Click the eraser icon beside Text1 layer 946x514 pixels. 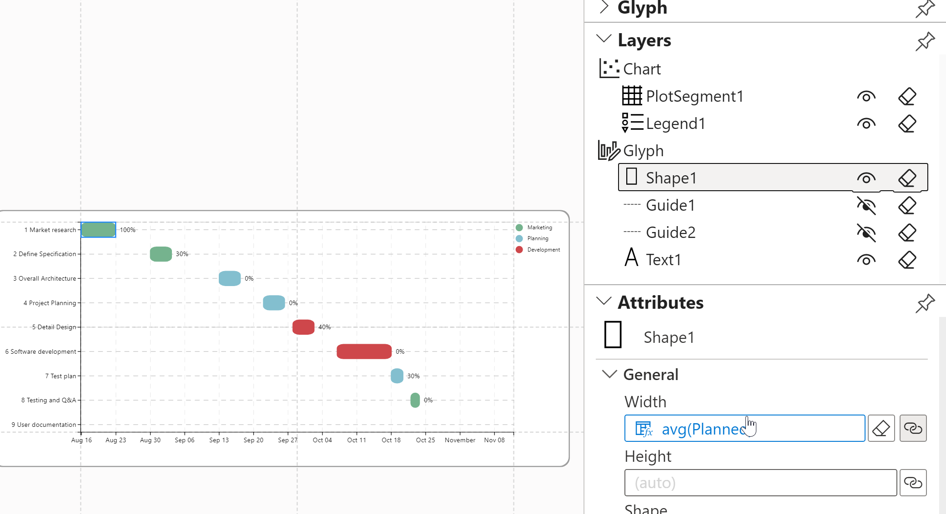coord(907,260)
